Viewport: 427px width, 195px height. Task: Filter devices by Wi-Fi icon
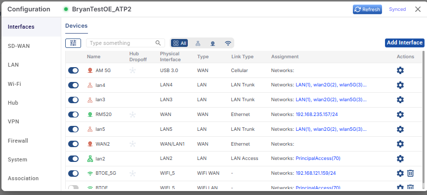pyautogui.click(x=228, y=43)
